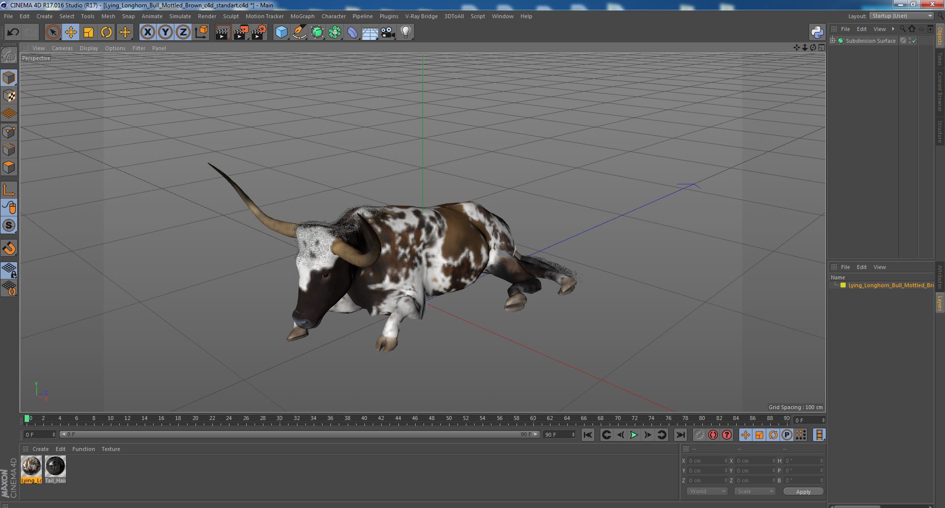Viewport: 945px width, 508px height.
Task: Toggle X axis lock
Action: (x=147, y=32)
